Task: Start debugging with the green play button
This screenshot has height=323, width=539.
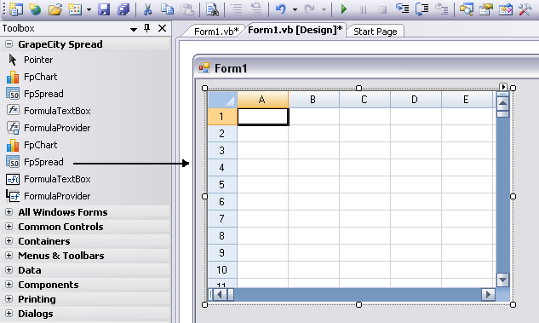Action: [x=344, y=9]
